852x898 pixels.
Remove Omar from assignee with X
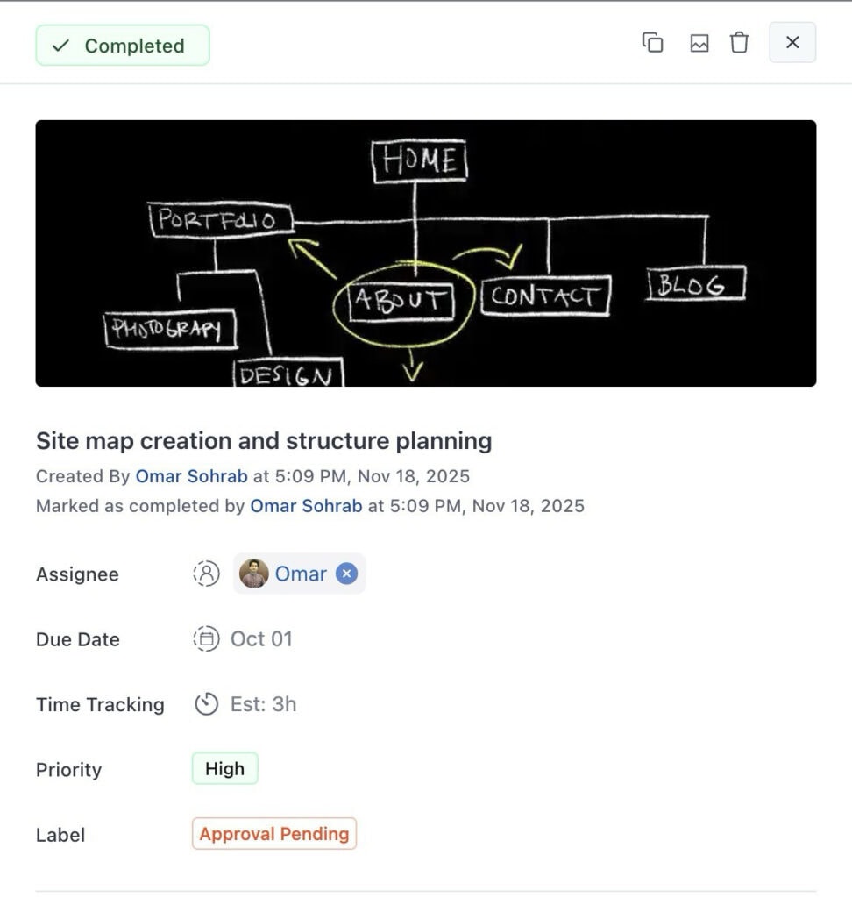(x=347, y=574)
